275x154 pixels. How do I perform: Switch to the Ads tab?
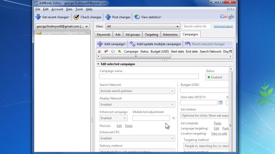tap(118, 35)
